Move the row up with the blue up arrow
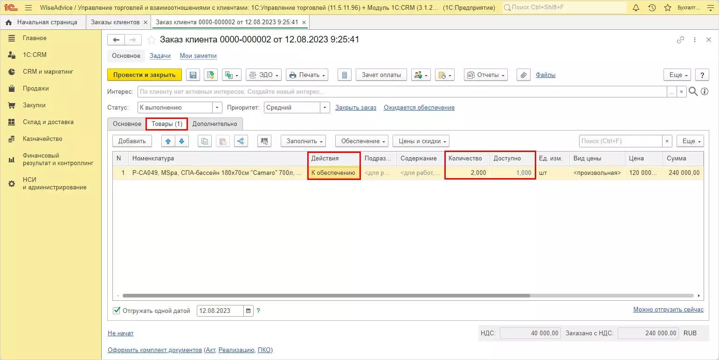 168,141
